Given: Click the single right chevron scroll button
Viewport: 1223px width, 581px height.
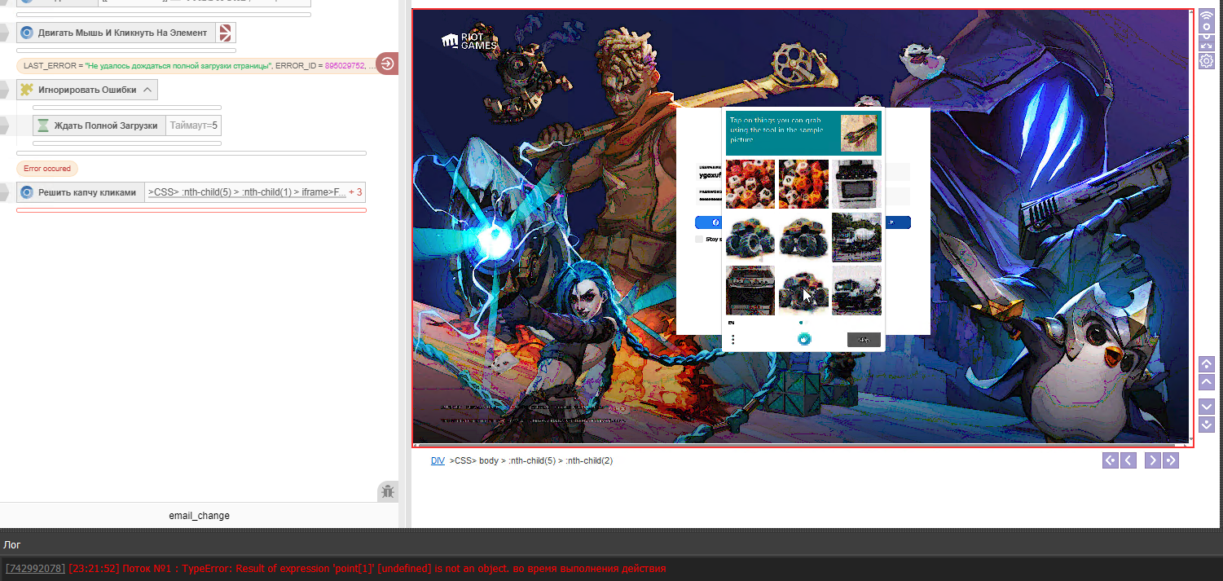Looking at the screenshot, I should point(1152,460).
